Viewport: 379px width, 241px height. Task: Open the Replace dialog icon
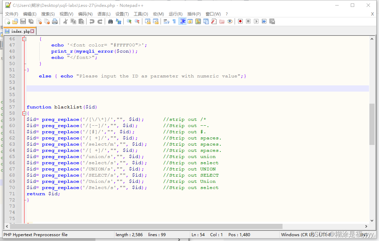[119, 21]
